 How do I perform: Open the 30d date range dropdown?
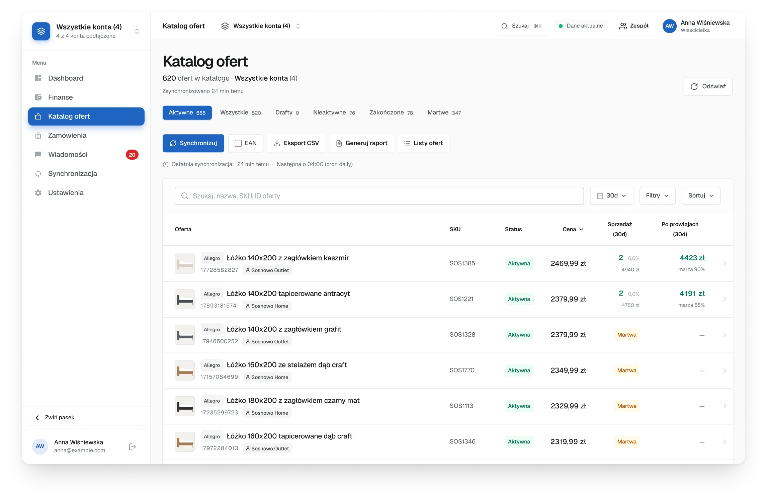tap(611, 196)
